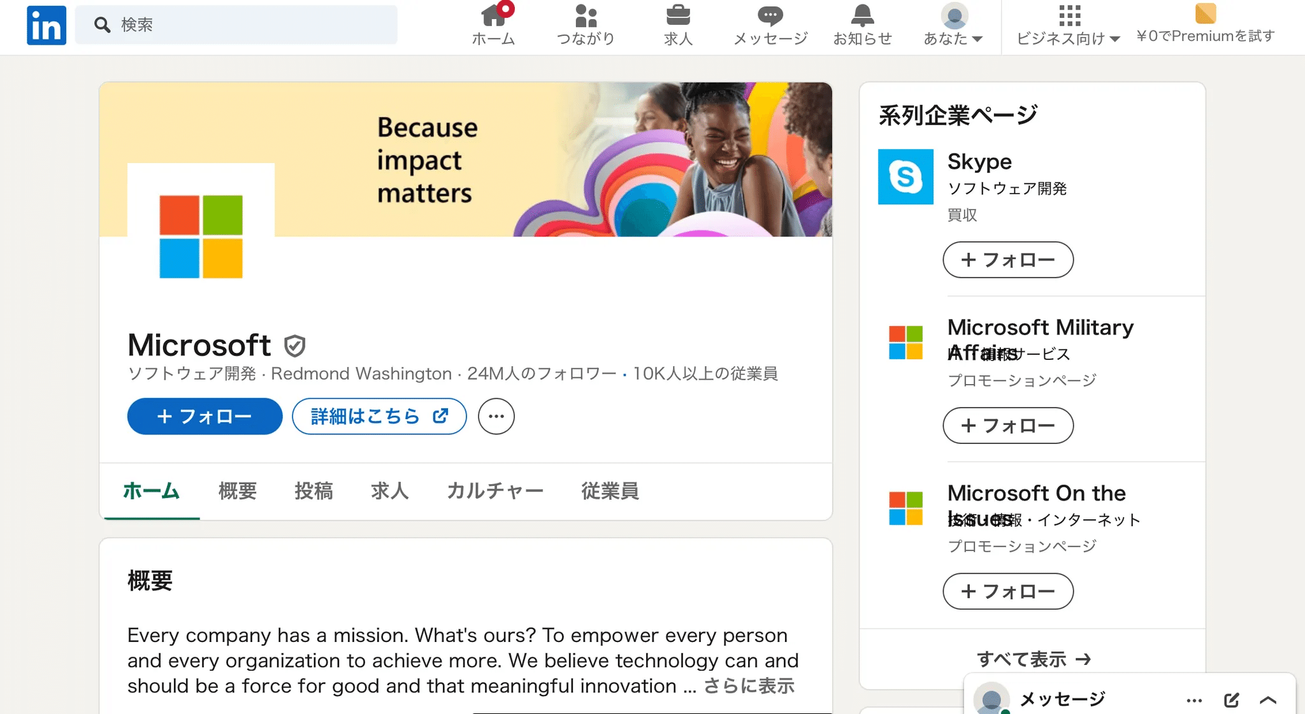The image size is (1305, 714).
Task: Follow the Skype affiliated page
Action: [1007, 260]
